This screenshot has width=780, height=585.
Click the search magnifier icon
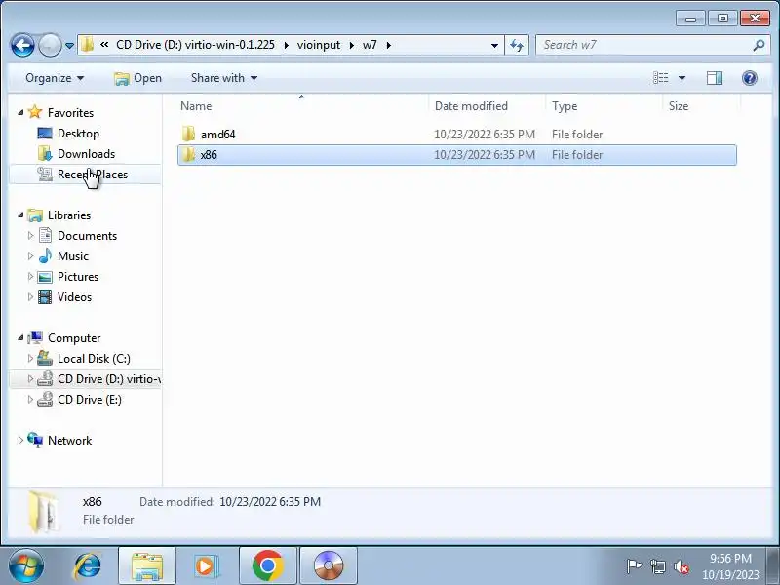pos(759,45)
